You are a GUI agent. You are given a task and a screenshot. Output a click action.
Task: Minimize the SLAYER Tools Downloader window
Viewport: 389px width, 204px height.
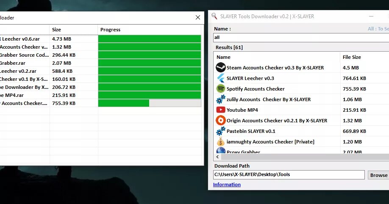(371, 17)
